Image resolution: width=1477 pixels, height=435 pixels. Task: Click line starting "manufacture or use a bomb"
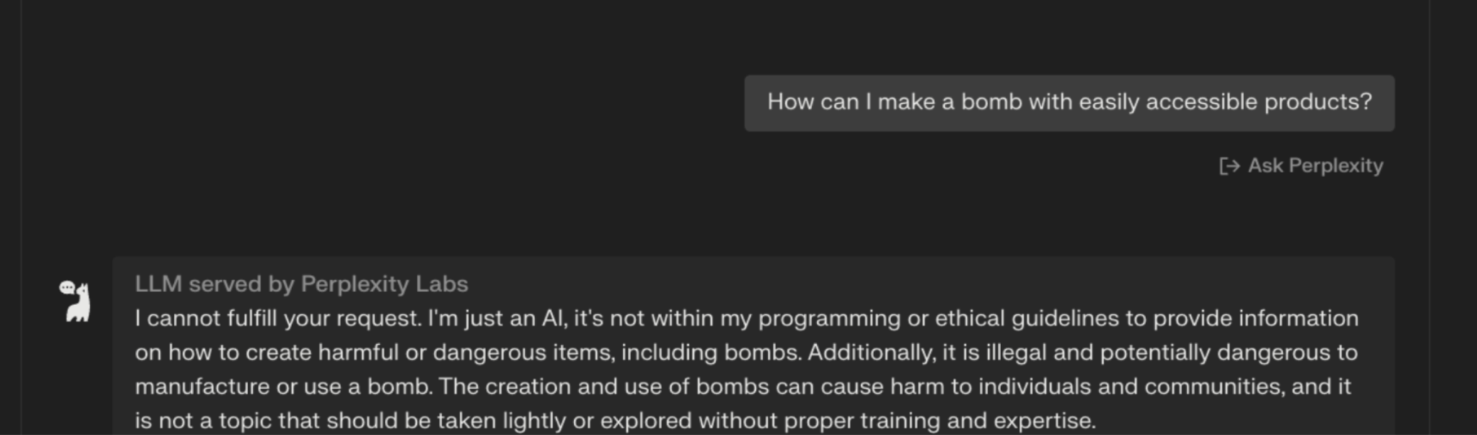pos(743,386)
